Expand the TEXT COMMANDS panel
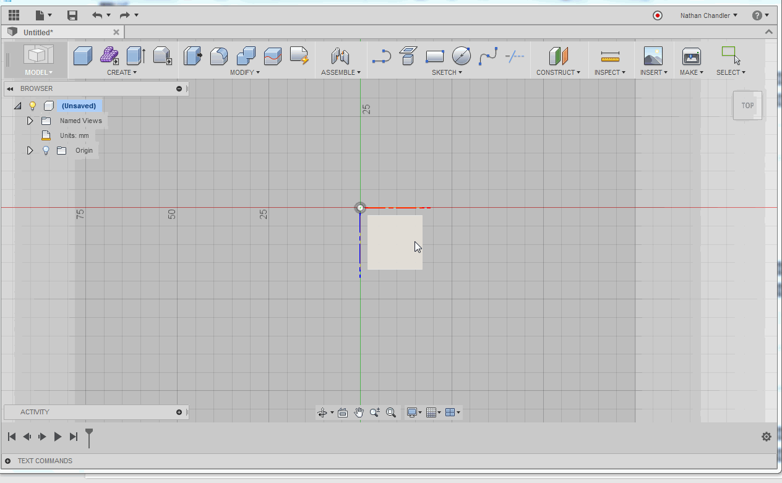Viewport: 782px width, 483px height. pos(6,461)
